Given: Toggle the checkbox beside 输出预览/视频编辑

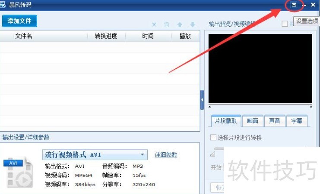Looking at the screenshot, I should coord(285,24).
